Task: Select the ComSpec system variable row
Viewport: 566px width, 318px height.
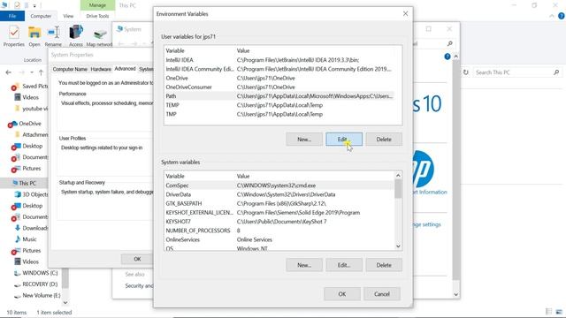Action: click(279, 185)
